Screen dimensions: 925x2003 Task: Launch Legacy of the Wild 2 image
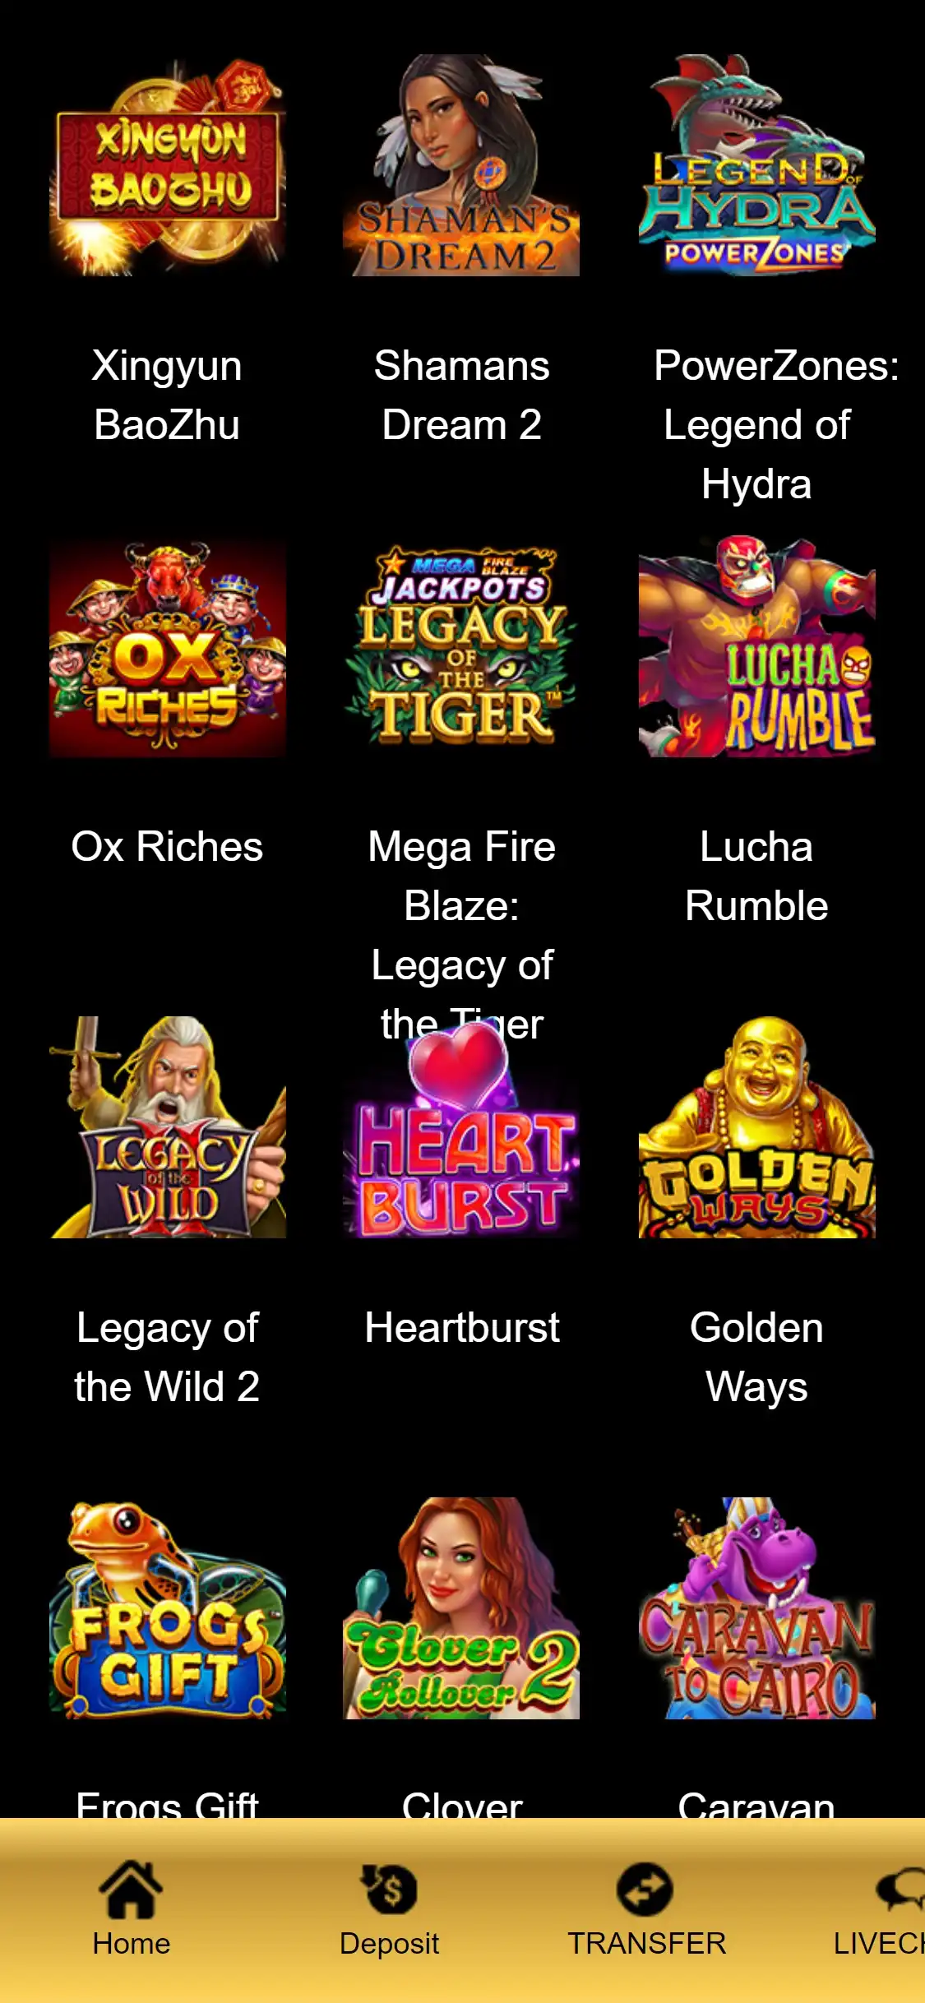(x=168, y=1127)
